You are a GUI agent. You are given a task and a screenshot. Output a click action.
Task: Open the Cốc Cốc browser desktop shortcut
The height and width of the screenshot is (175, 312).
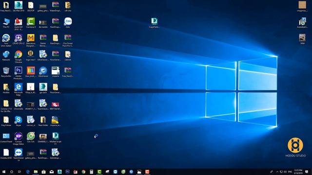pyautogui.click(x=31, y=137)
